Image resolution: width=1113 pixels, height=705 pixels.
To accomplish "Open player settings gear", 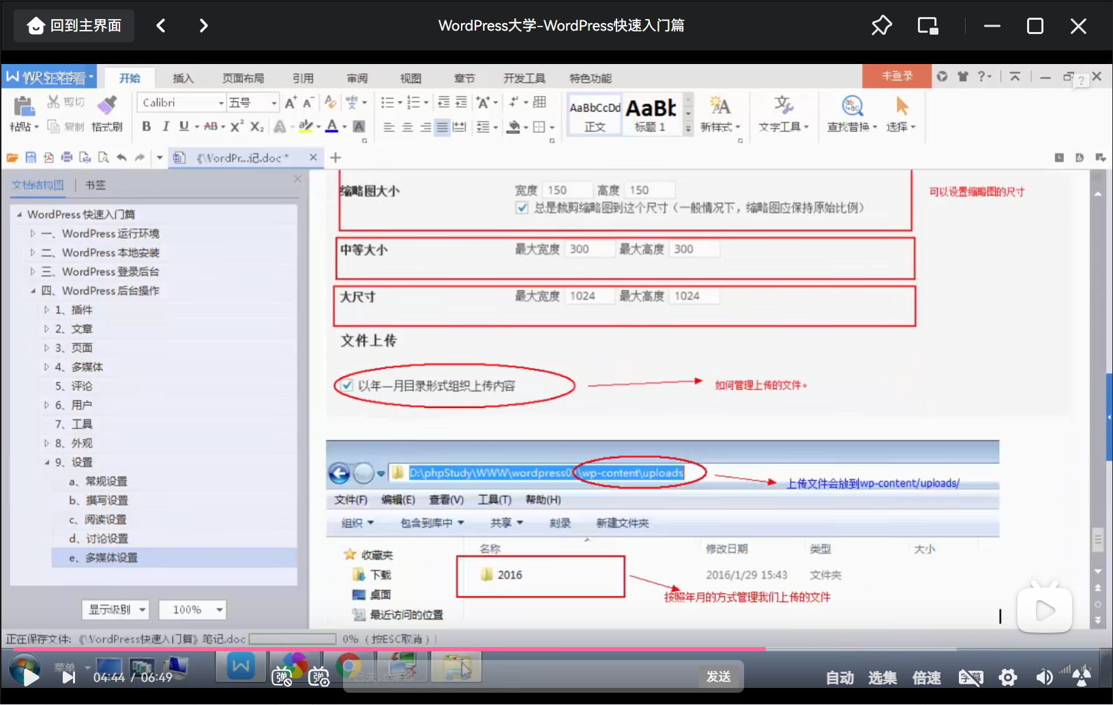I will point(1008,677).
